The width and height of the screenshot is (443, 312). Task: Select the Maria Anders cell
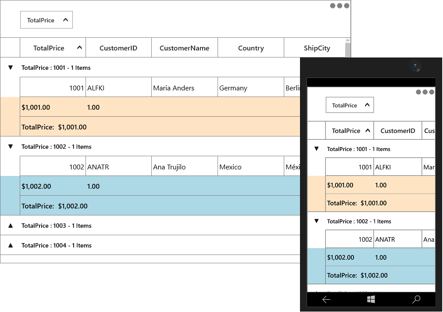tap(185, 88)
